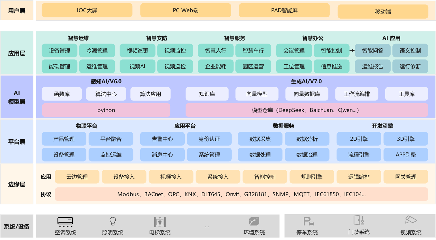The width and height of the screenshot is (436, 240).
Task: Open the 设备管理 box under 智慧运维
Action: click(59, 51)
